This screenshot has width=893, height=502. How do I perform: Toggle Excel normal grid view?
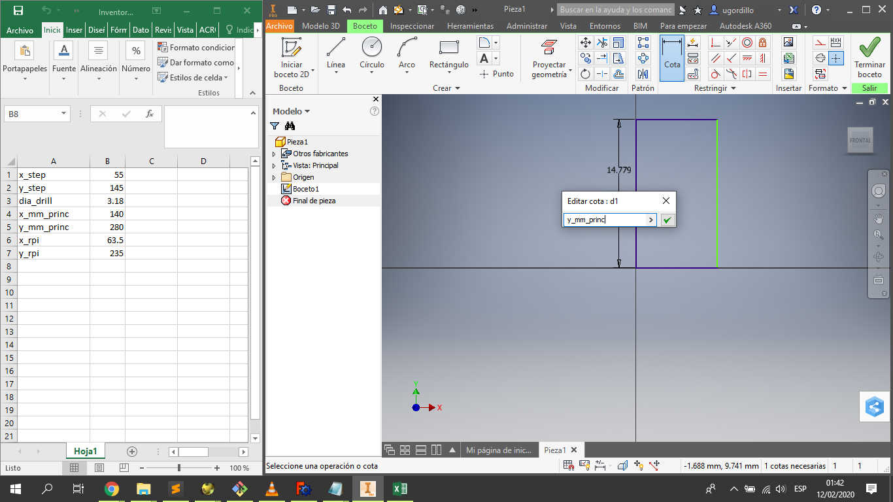75,468
